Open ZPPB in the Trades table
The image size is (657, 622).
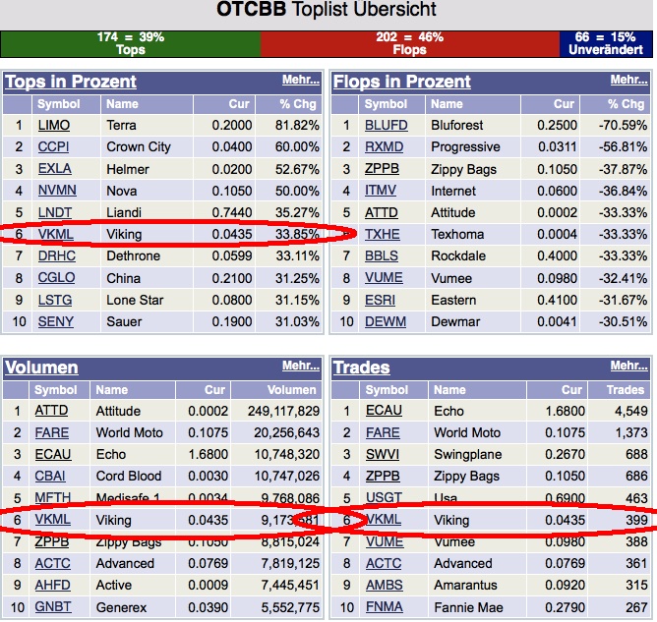point(383,476)
